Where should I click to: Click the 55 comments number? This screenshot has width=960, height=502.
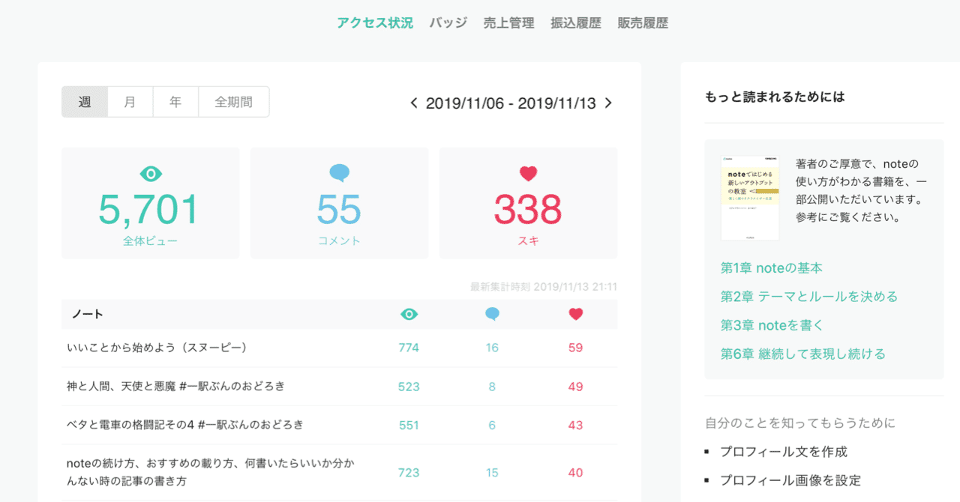tap(339, 210)
